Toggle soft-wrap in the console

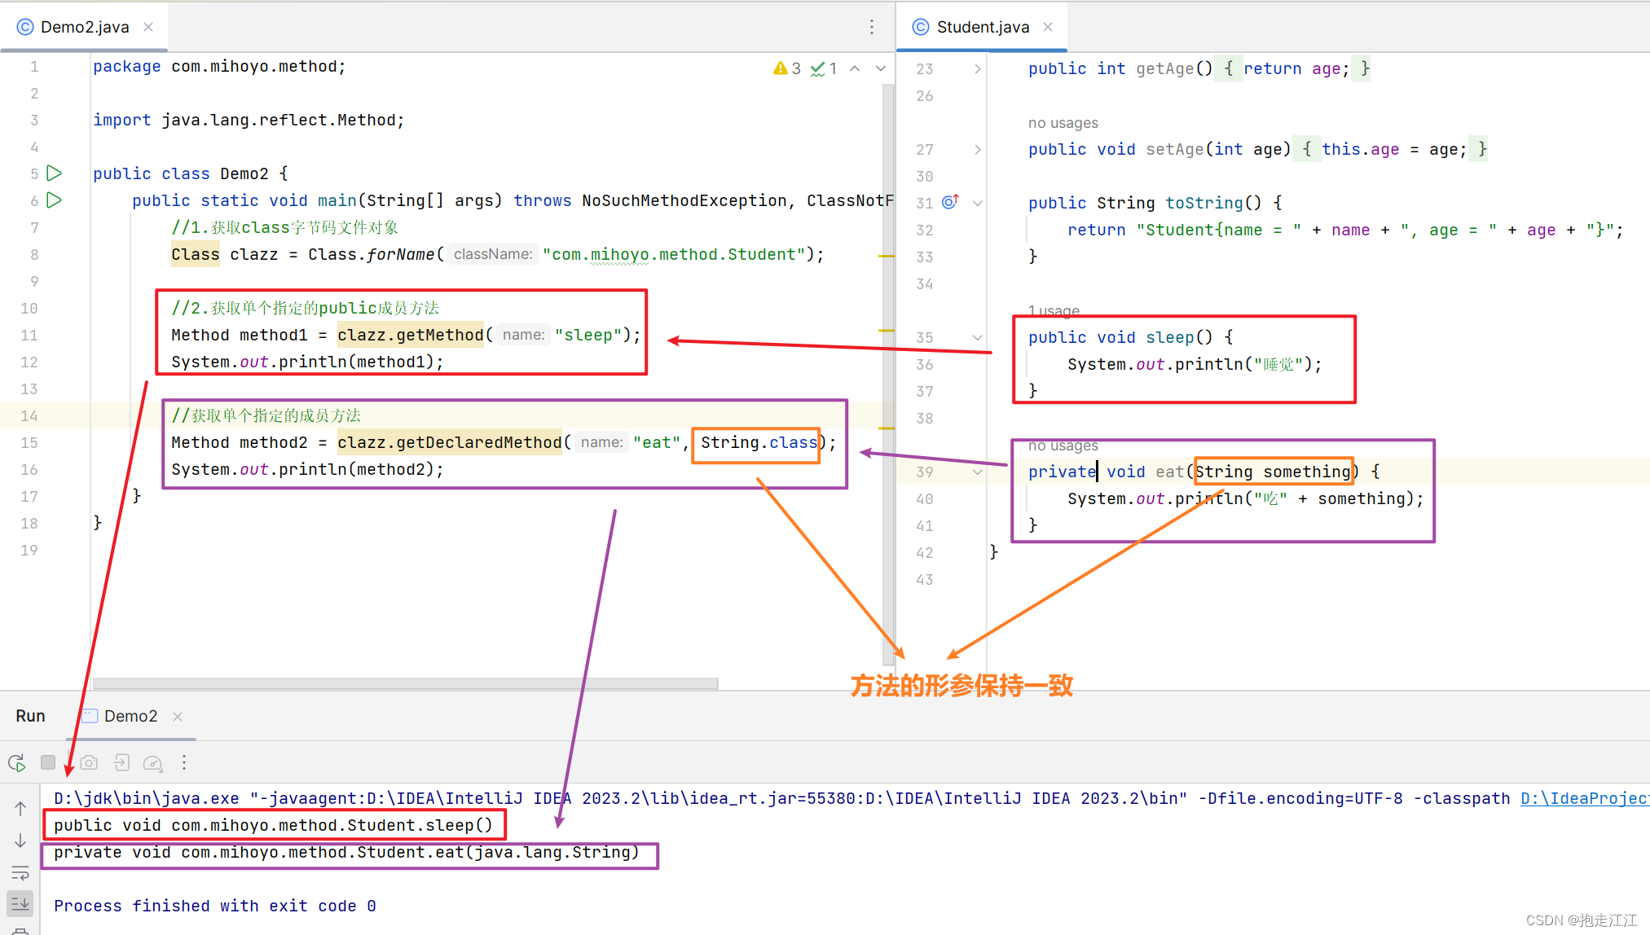click(x=20, y=873)
